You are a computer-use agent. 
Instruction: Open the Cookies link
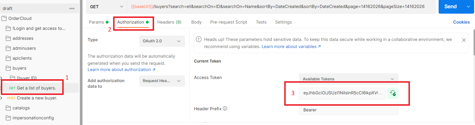[461, 22]
